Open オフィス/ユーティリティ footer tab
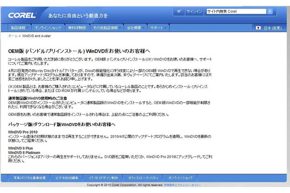This screenshot has width=290, height=193. coord(143,178)
